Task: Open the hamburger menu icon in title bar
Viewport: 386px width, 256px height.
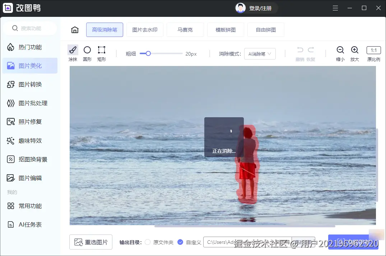Action: coord(335,8)
